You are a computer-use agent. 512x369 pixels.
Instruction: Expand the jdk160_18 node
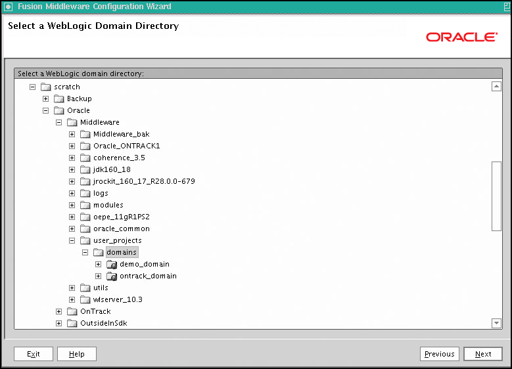tap(72, 169)
